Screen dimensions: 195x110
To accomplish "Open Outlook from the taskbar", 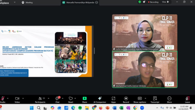I will (x=59, y=108).
